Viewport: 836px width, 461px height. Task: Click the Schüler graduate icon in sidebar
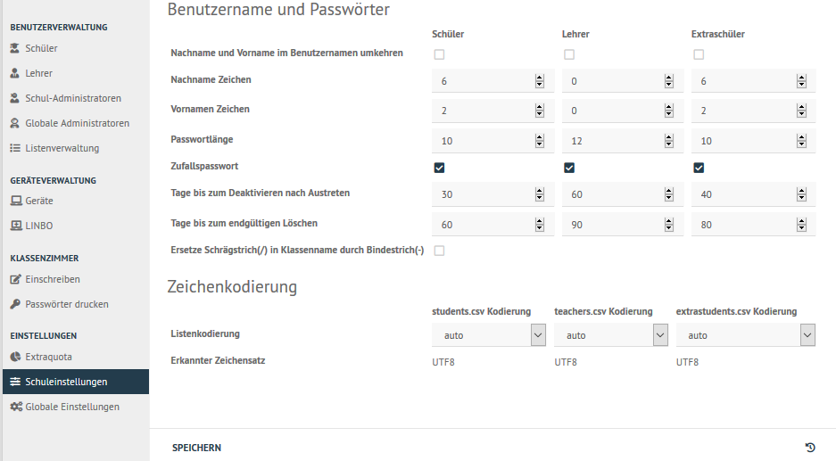(15, 48)
